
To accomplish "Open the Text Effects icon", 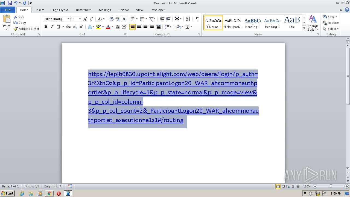I will point(90,27).
